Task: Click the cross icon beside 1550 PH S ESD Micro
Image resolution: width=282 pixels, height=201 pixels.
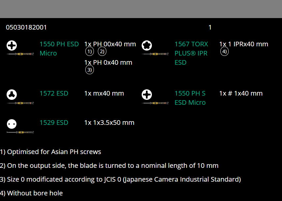Action: click(x=147, y=95)
